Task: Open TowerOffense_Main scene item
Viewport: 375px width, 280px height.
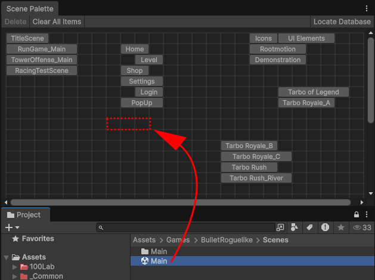Action: click(x=42, y=60)
